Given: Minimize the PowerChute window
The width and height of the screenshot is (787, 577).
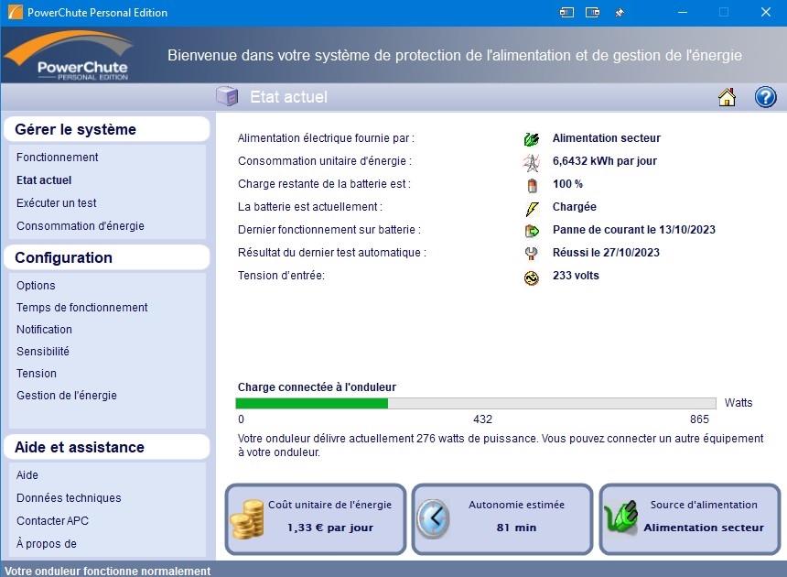Looking at the screenshot, I should (x=683, y=13).
